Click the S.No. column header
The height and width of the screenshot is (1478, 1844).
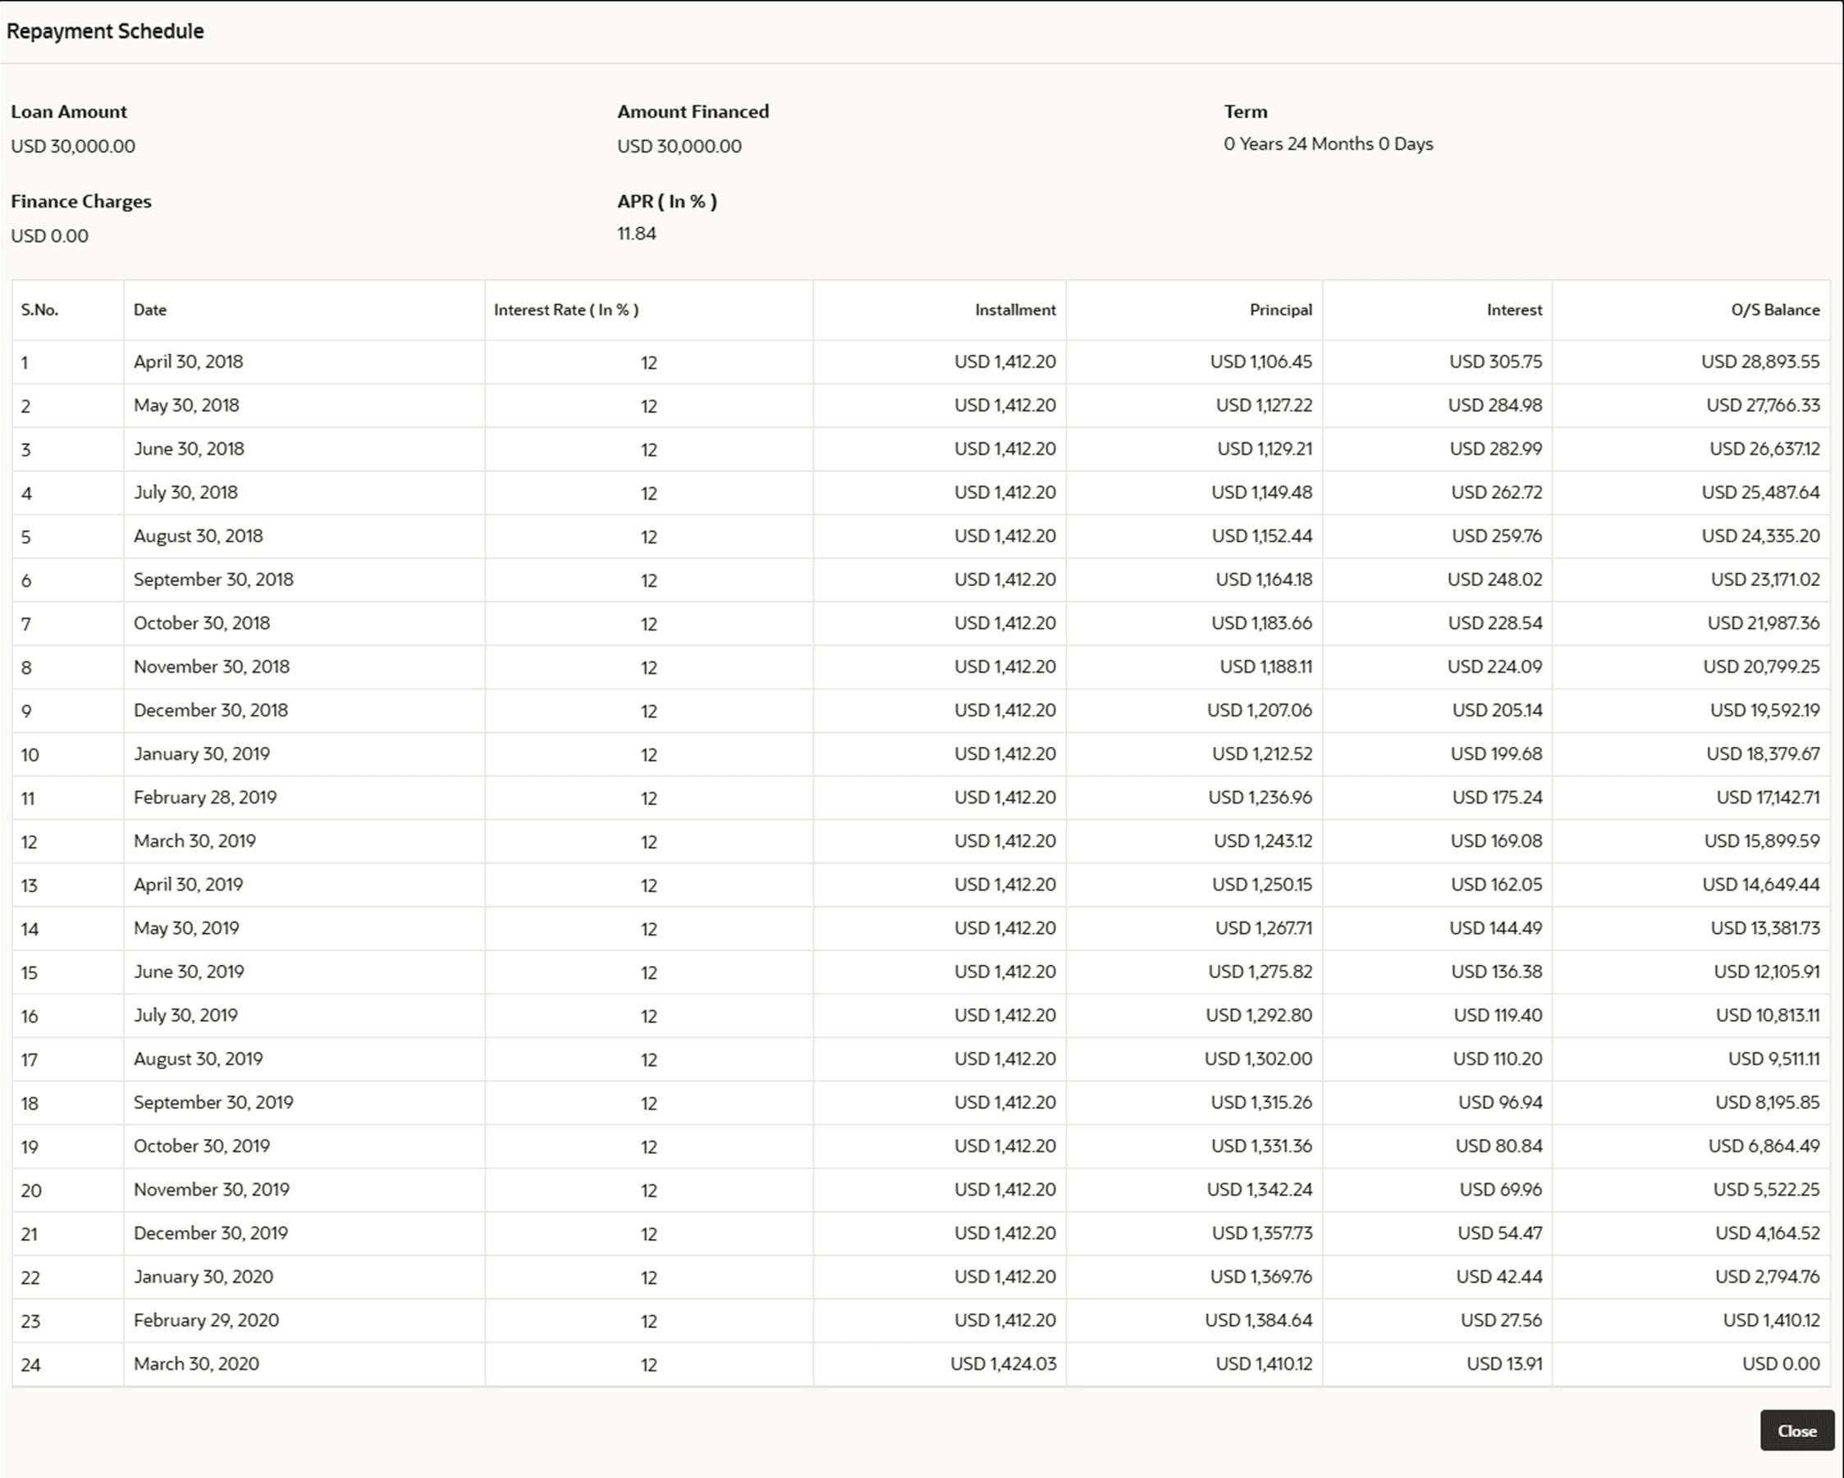(40, 309)
